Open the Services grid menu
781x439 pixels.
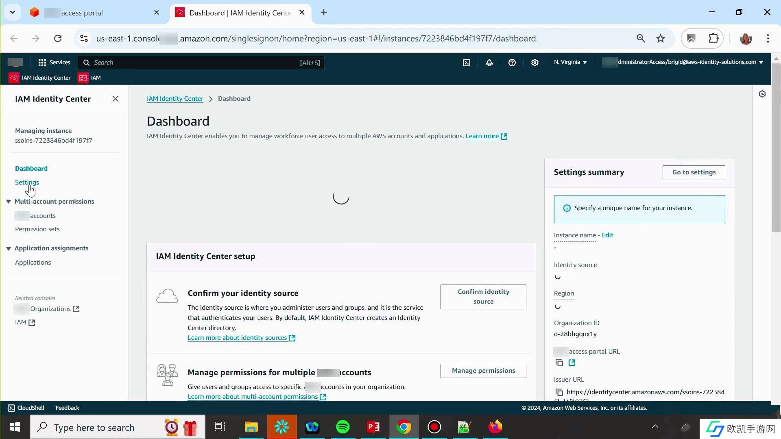click(54, 62)
